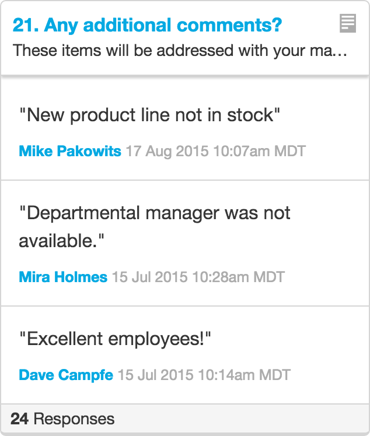
Task: Open Mike Pakowits respondent profile
Action: point(70,152)
